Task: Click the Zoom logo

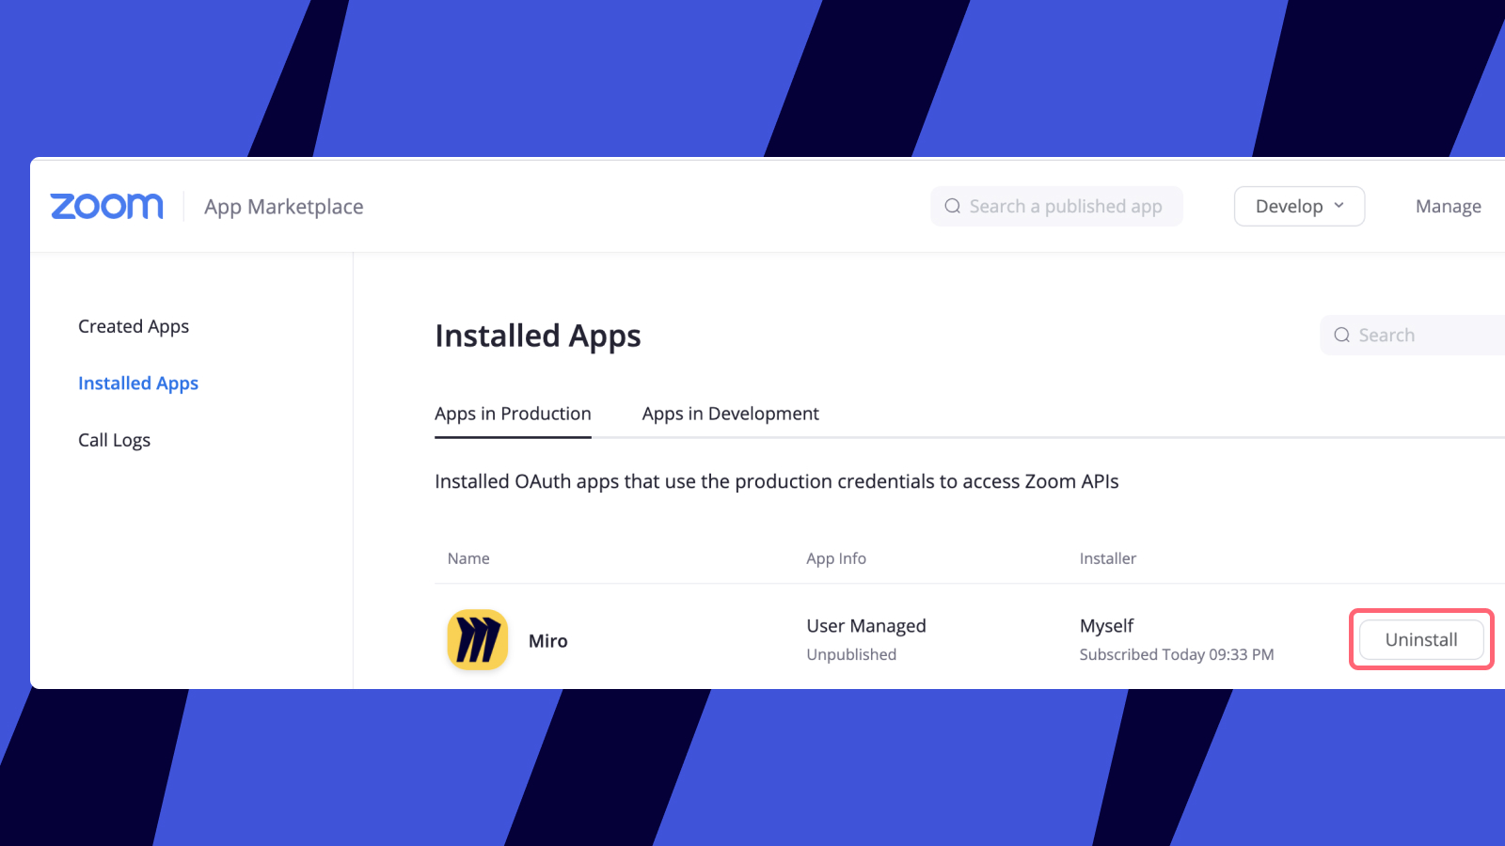Action: pos(106,206)
